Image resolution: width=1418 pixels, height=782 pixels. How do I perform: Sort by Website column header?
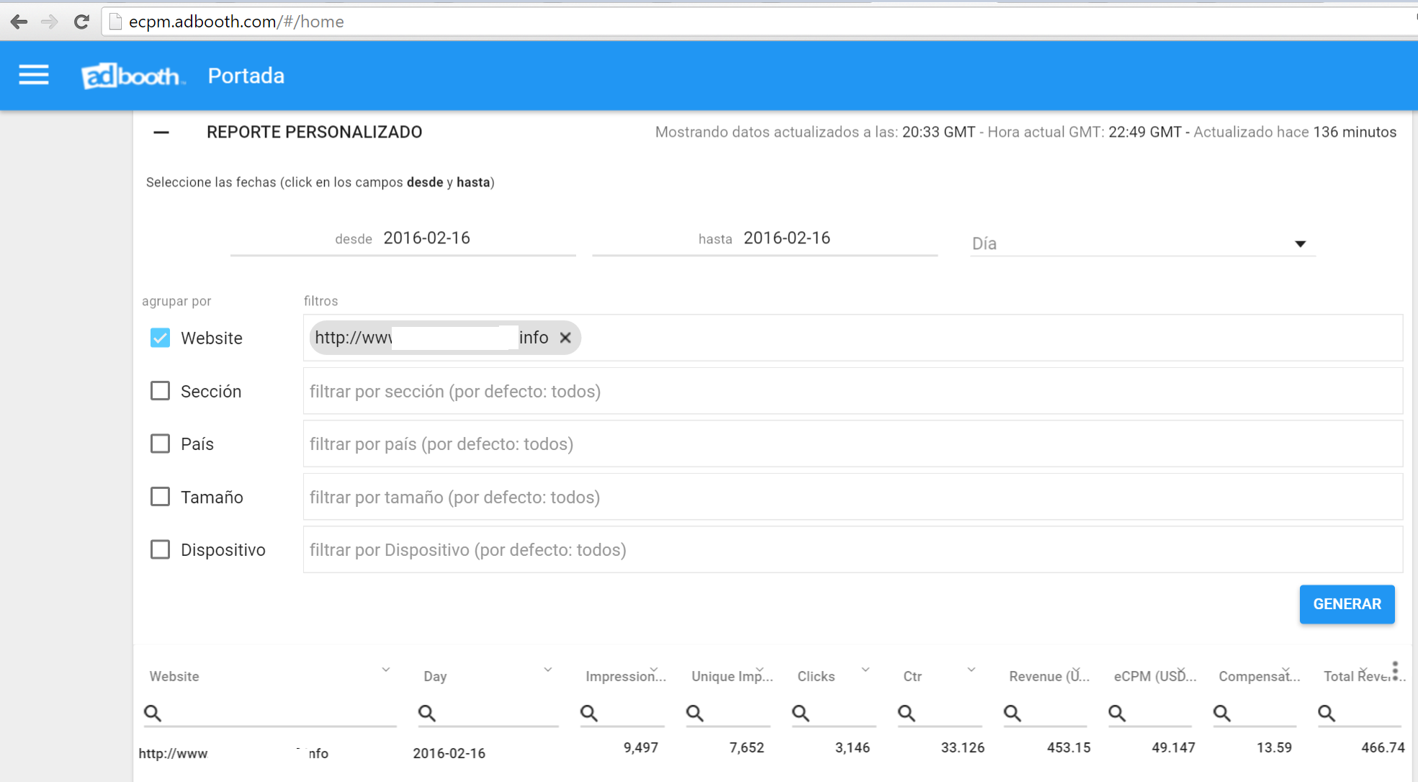click(x=174, y=676)
